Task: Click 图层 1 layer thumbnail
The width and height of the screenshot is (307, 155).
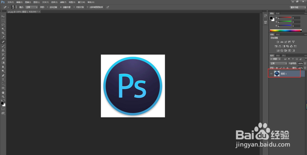Action: click(277, 74)
